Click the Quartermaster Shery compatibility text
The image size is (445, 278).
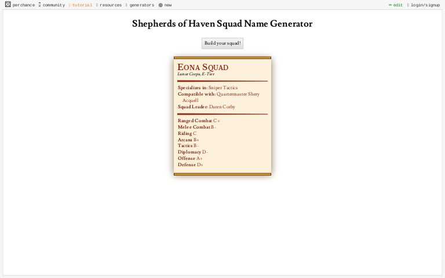[x=238, y=94]
